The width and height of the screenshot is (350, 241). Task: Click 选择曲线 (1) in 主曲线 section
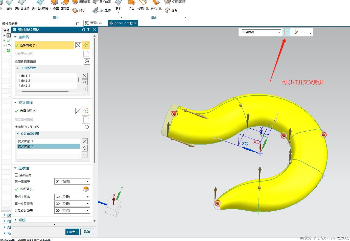pos(44,45)
